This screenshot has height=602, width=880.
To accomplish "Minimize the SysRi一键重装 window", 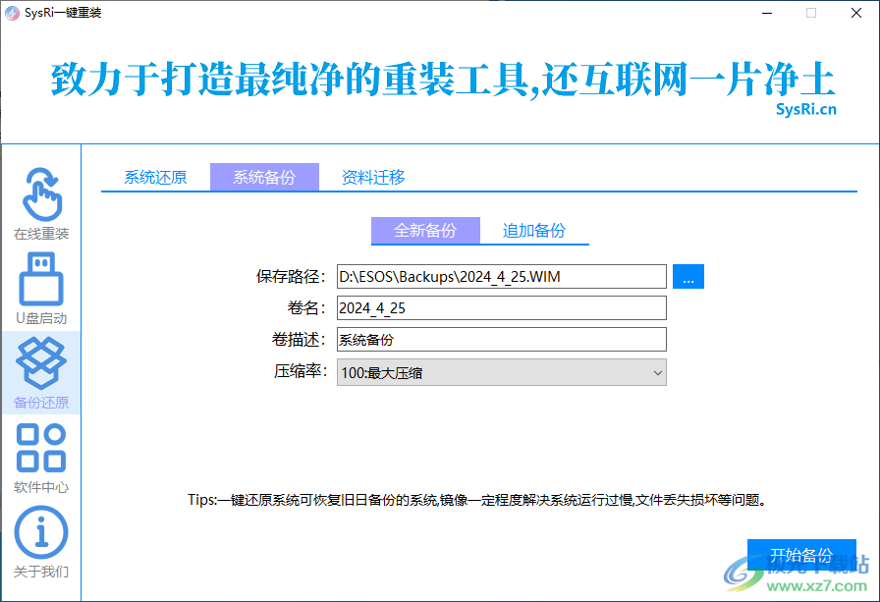I will coord(765,14).
